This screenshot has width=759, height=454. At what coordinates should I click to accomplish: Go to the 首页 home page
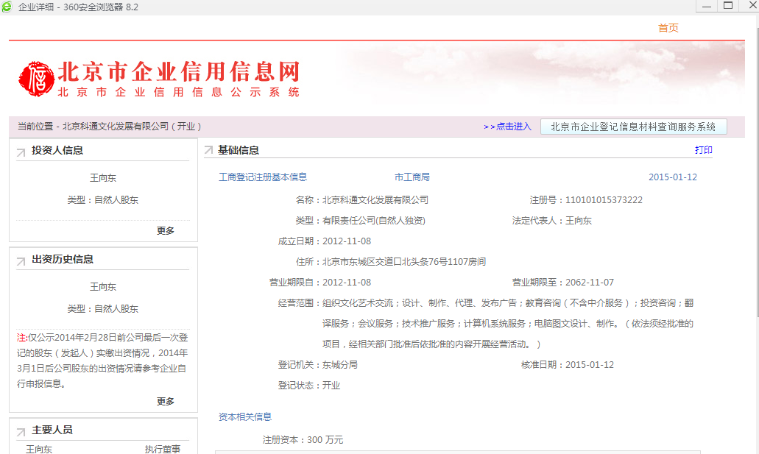[x=668, y=28]
